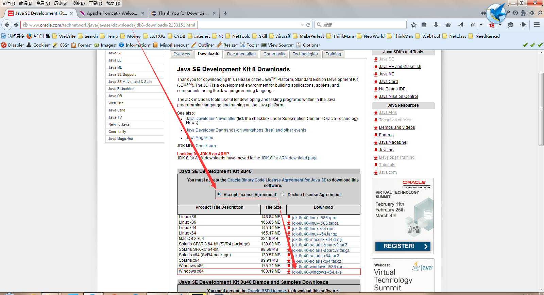Open the gear settings icon near window top
The image size is (544, 295).
click(x=532, y=13)
